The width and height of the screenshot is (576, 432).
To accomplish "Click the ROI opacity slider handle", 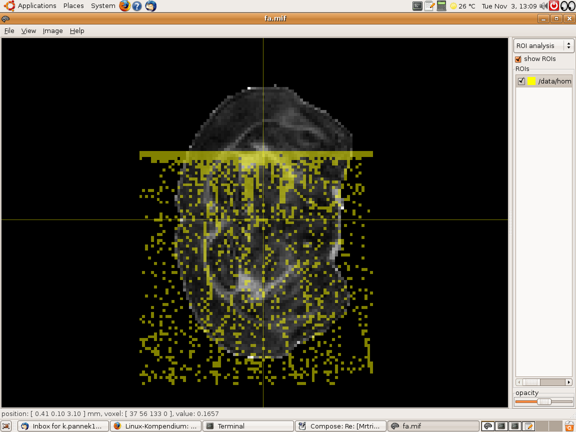I will point(544,401).
